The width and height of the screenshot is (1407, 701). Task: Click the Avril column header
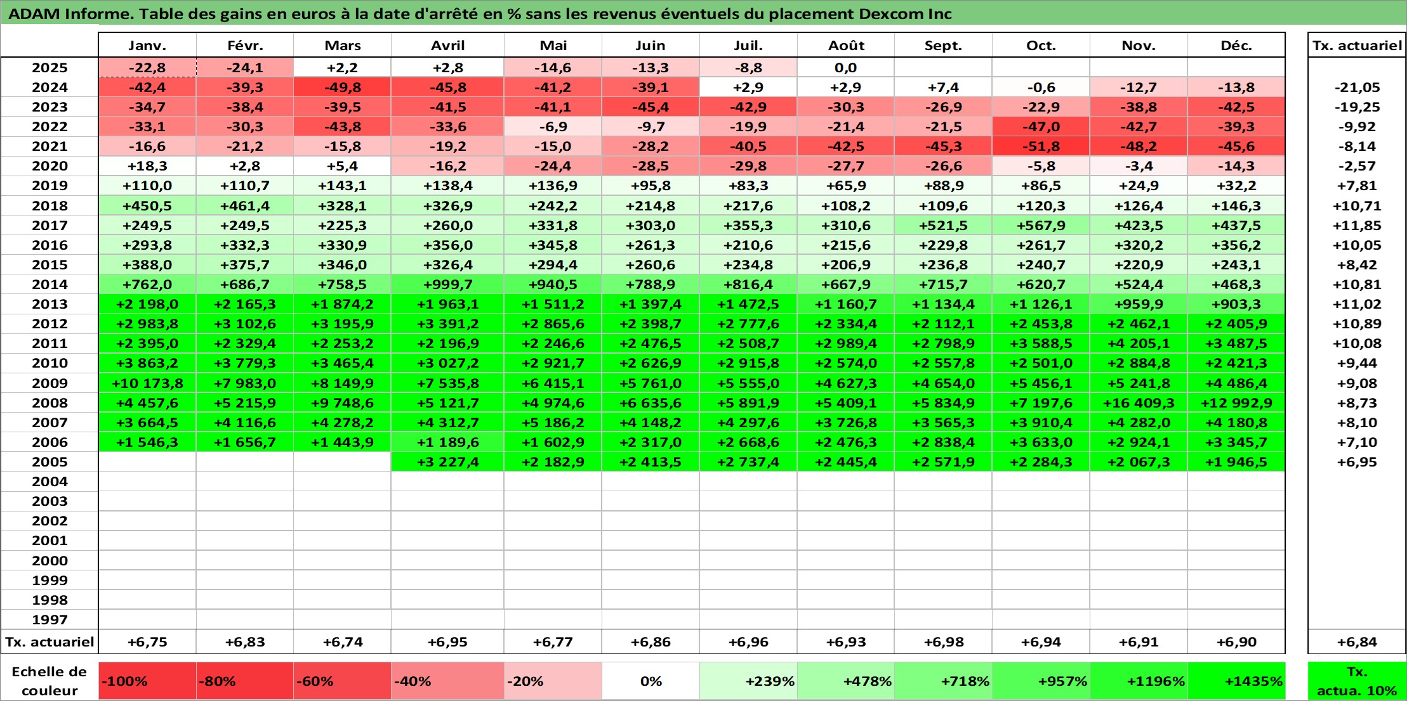447,45
